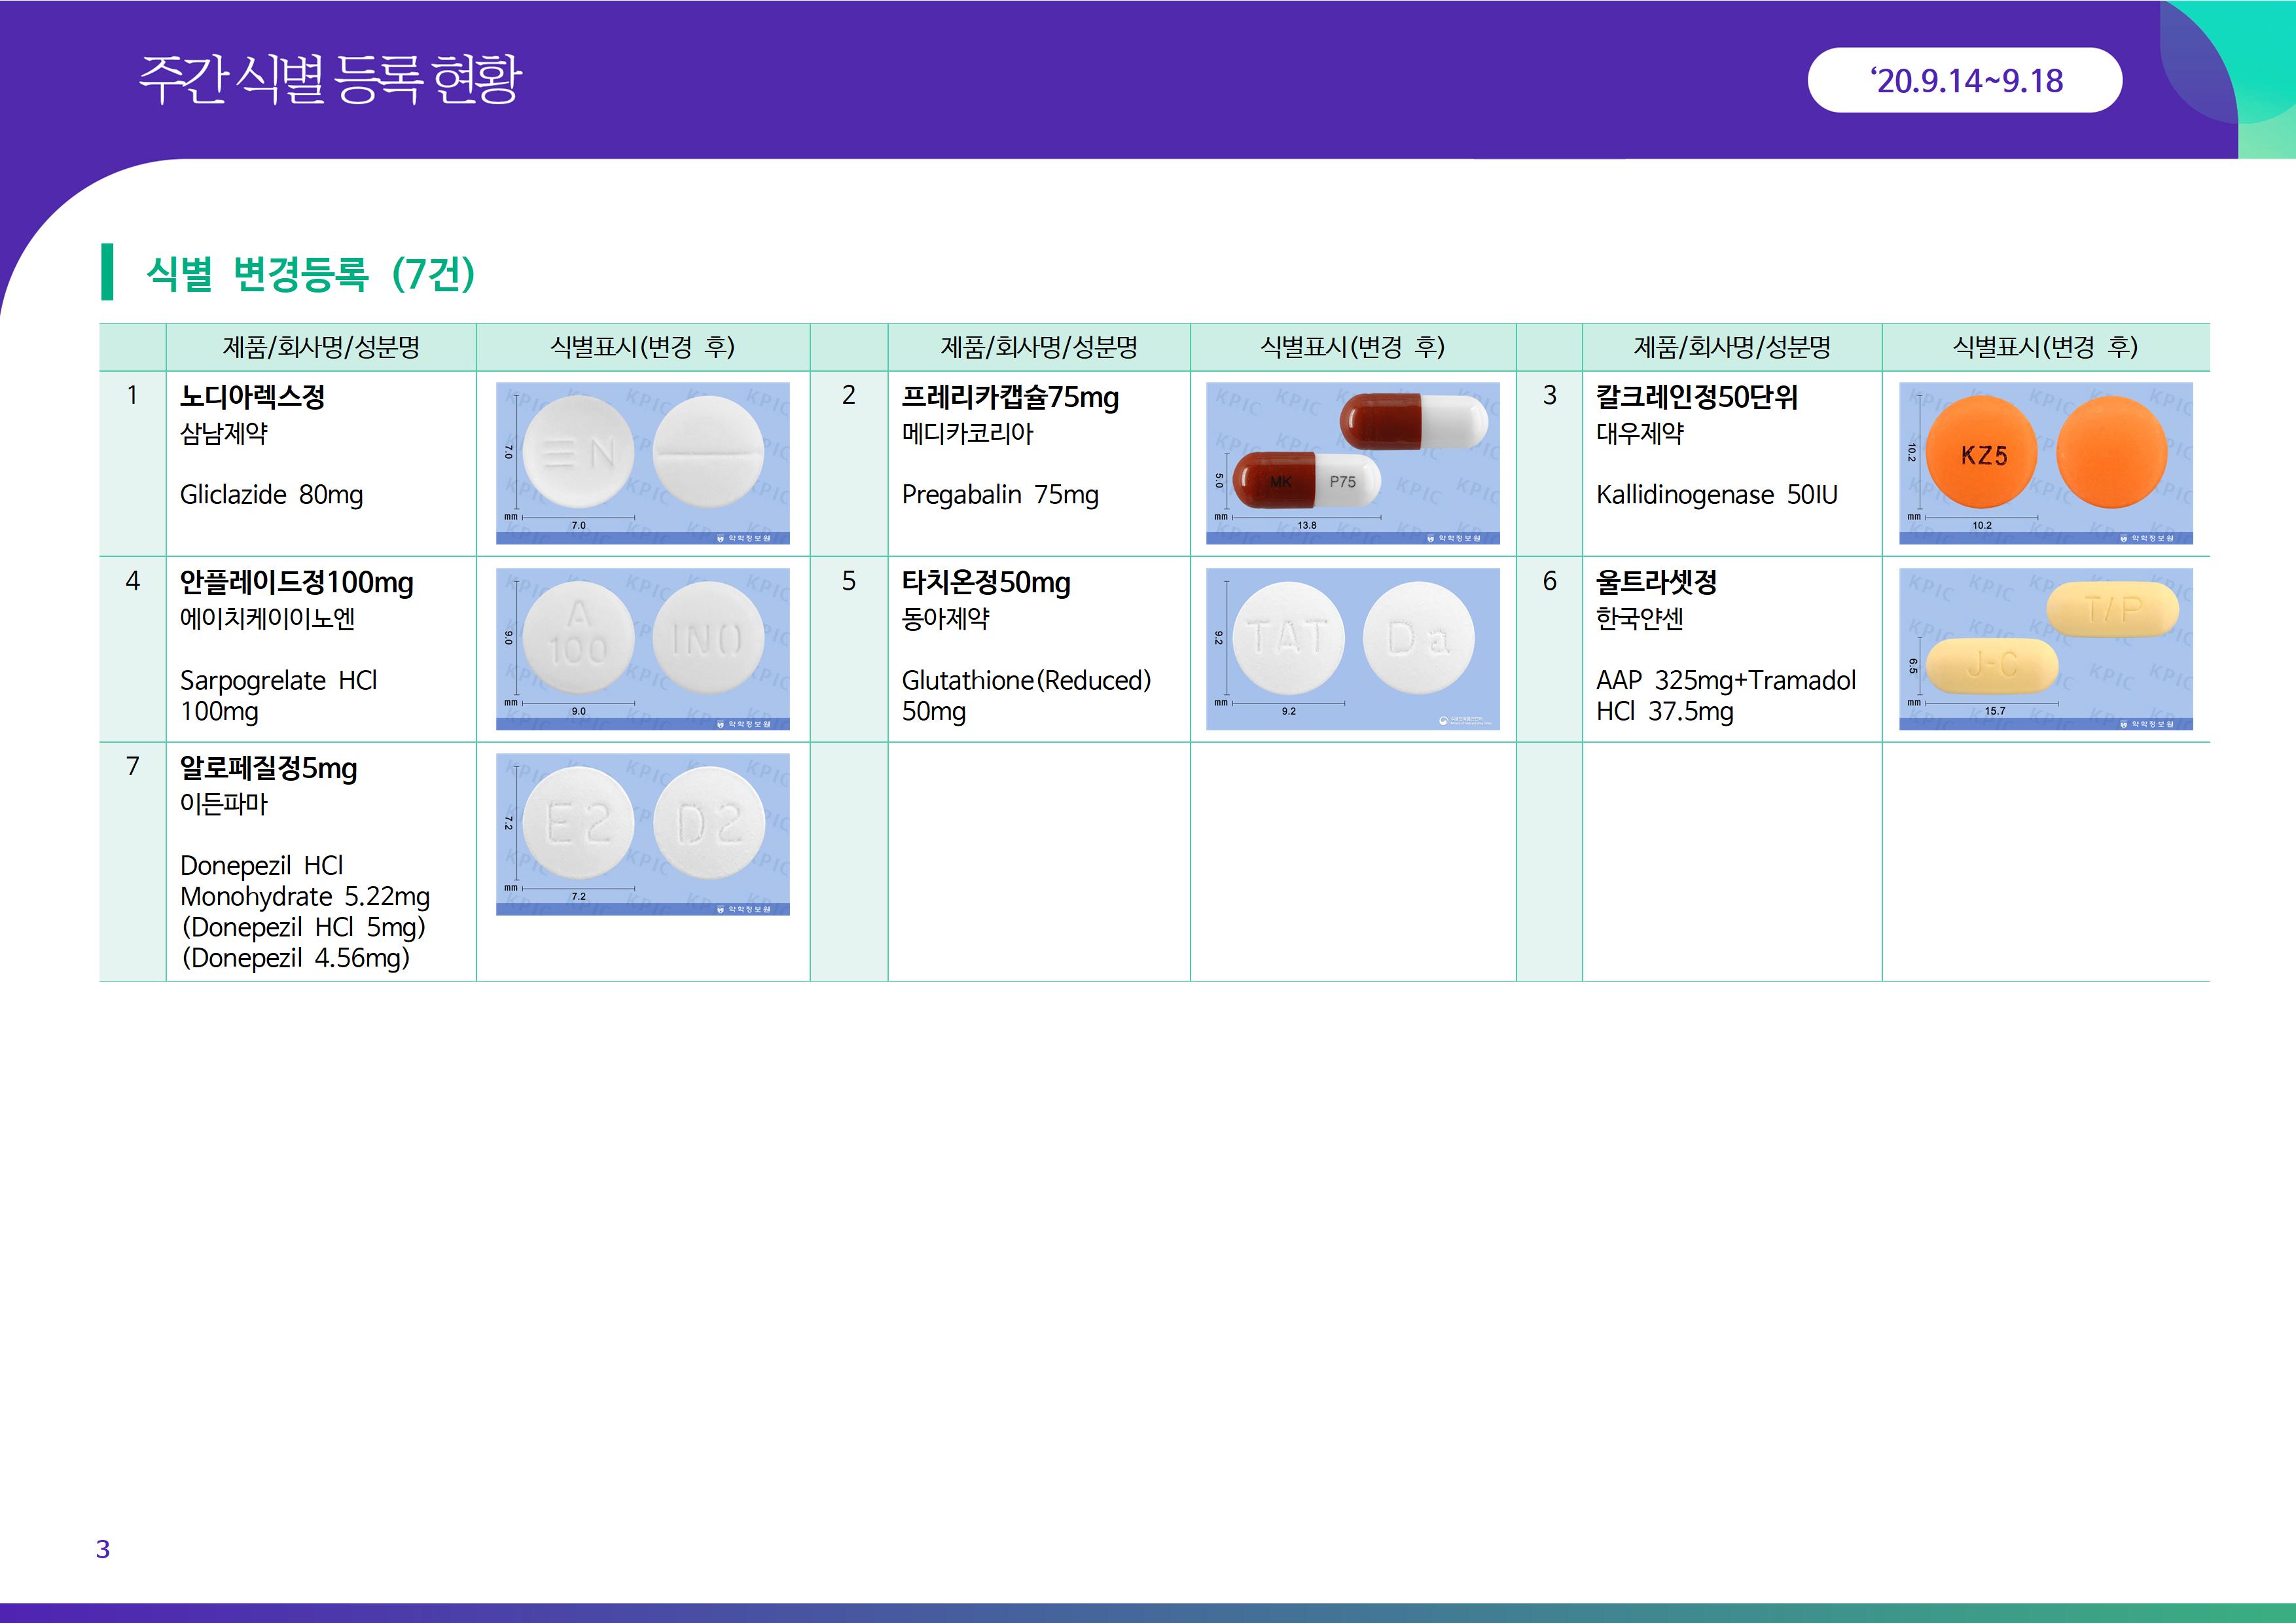Click the first 제품/회사명/성분명 column header
This screenshot has width=2296, height=1623.
click(321, 347)
